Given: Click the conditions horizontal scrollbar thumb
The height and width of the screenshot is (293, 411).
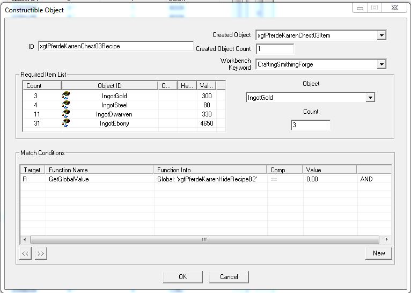Looking at the screenshot, I should tap(204, 239).
